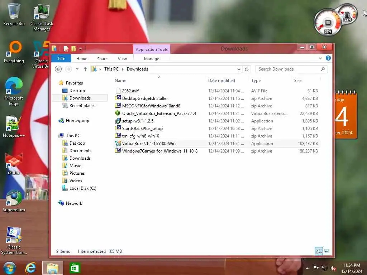367x275 pixels.
Task: Click the search magnifier icon
Action: (x=323, y=69)
